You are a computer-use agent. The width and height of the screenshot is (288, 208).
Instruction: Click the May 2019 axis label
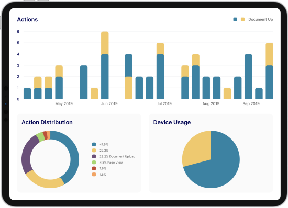[64, 103]
